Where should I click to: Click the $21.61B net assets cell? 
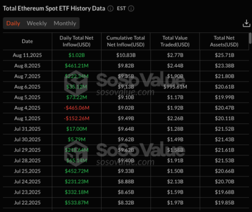click(224, 150)
